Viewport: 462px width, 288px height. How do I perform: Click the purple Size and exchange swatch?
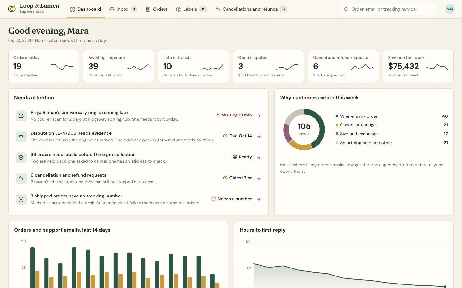point(337,134)
